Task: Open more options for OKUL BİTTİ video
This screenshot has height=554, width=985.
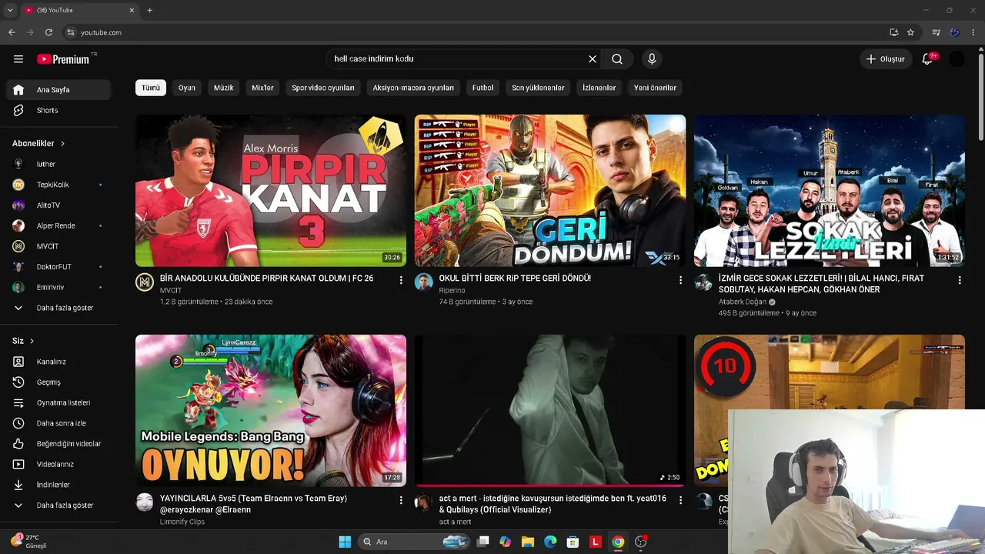Action: click(x=680, y=281)
